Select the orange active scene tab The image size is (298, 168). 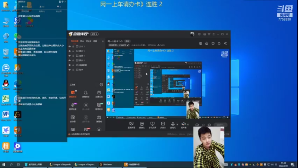coord(74,41)
